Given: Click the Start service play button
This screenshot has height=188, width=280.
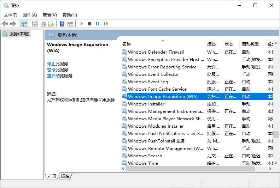Looking at the screenshot, I should pyautogui.click(x=82, y=24).
